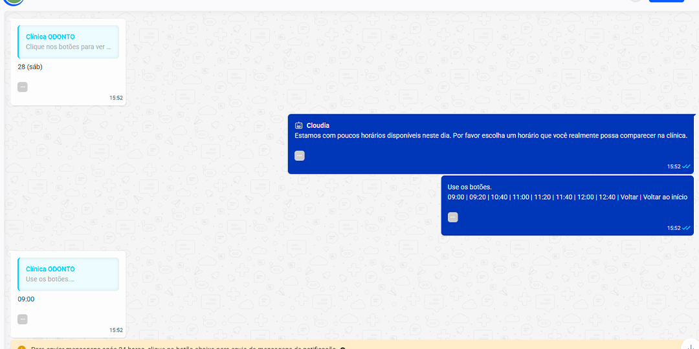Click the "Clínica ODONTO" name in first message
This screenshot has height=349, width=699.
[x=50, y=37]
